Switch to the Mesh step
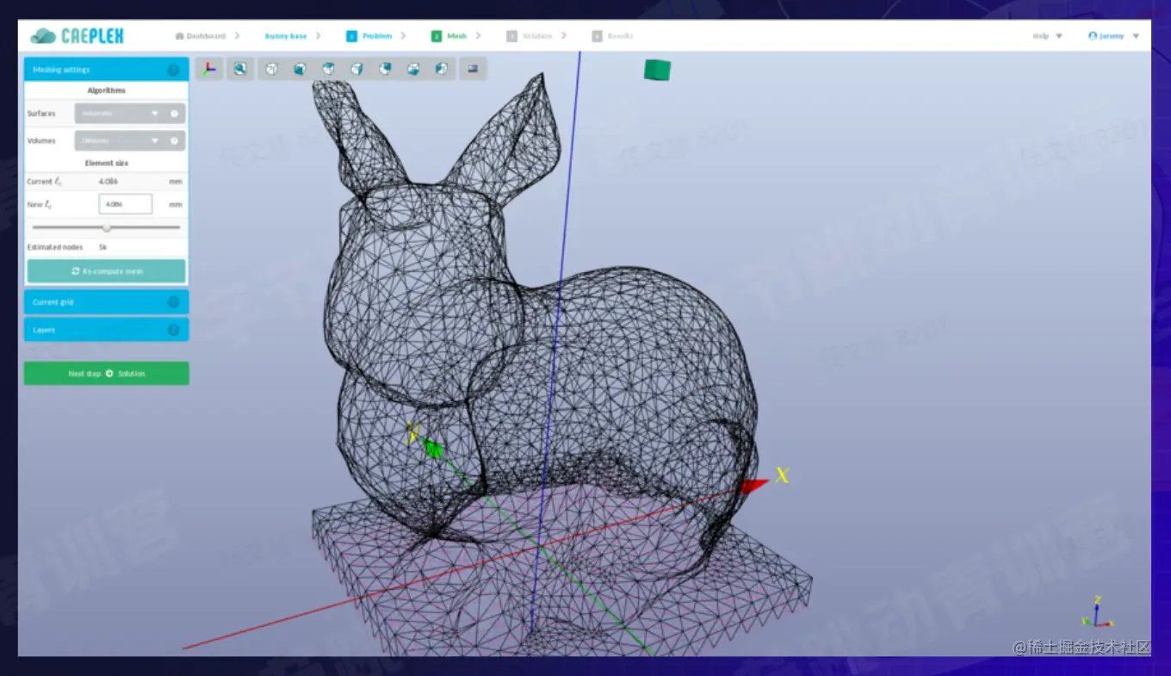The image size is (1171, 676). tap(449, 36)
